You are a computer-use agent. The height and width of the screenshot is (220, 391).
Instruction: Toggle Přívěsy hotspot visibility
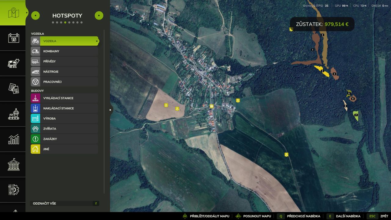click(64, 61)
